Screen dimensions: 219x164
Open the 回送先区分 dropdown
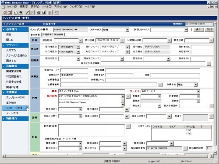point(78,58)
